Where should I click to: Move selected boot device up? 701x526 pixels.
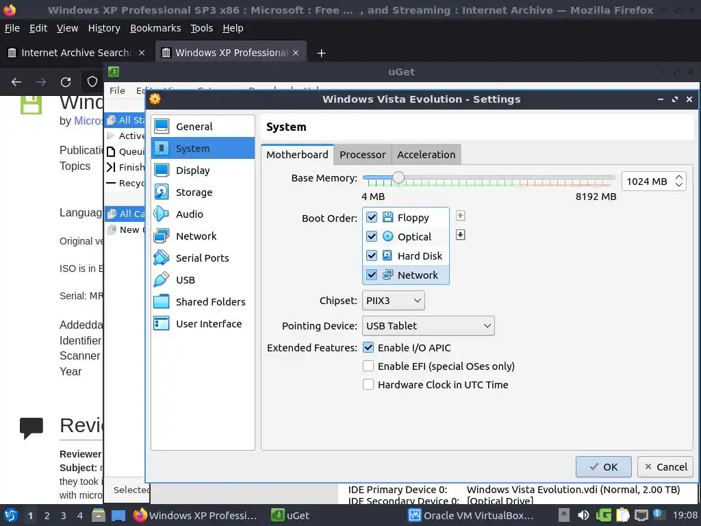pos(460,216)
